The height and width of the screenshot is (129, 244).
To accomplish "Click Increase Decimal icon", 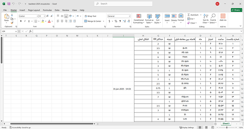I will pos(124,21).
